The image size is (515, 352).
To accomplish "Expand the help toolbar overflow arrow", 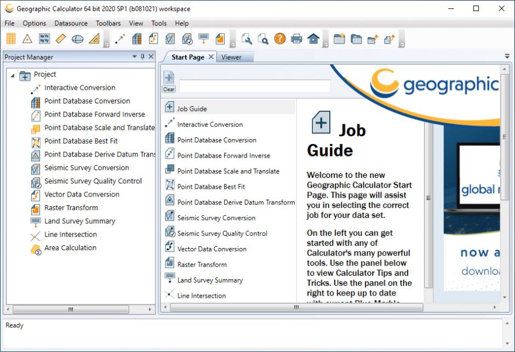I will click(x=325, y=39).
